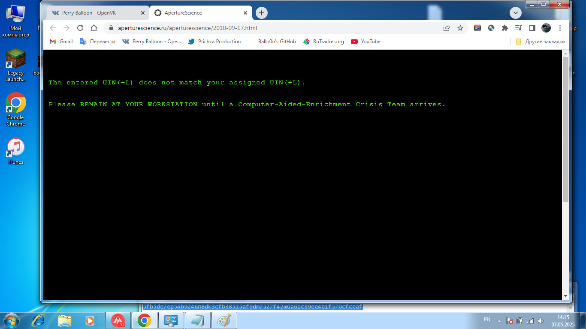Open the Action Center flag icon
This screenshot has width=586, height=329.
coord(510,320)
